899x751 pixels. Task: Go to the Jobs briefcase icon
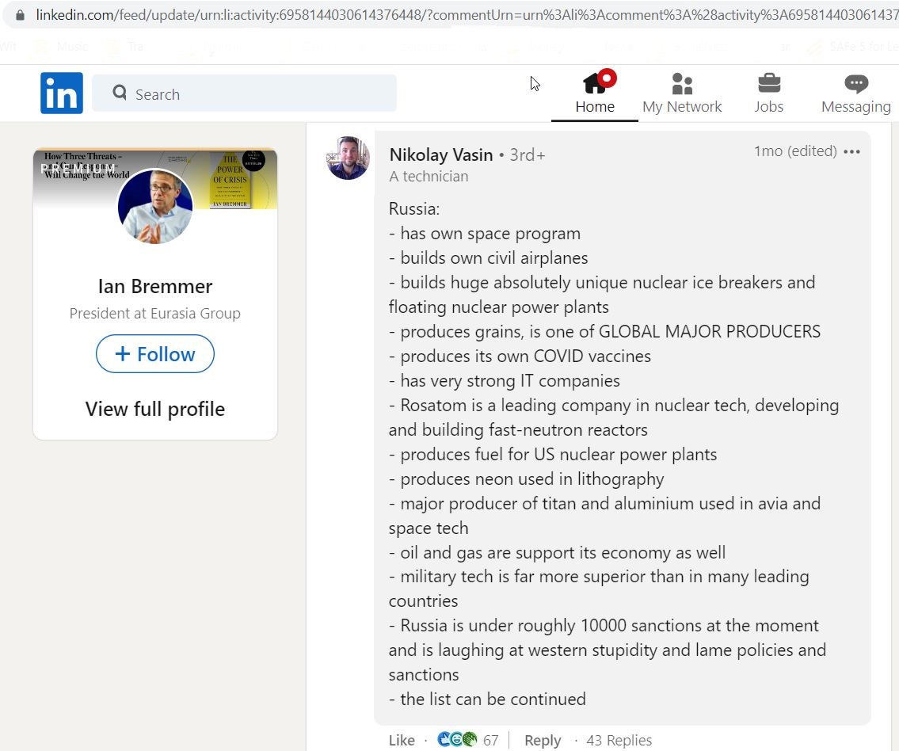click(769, 83)
